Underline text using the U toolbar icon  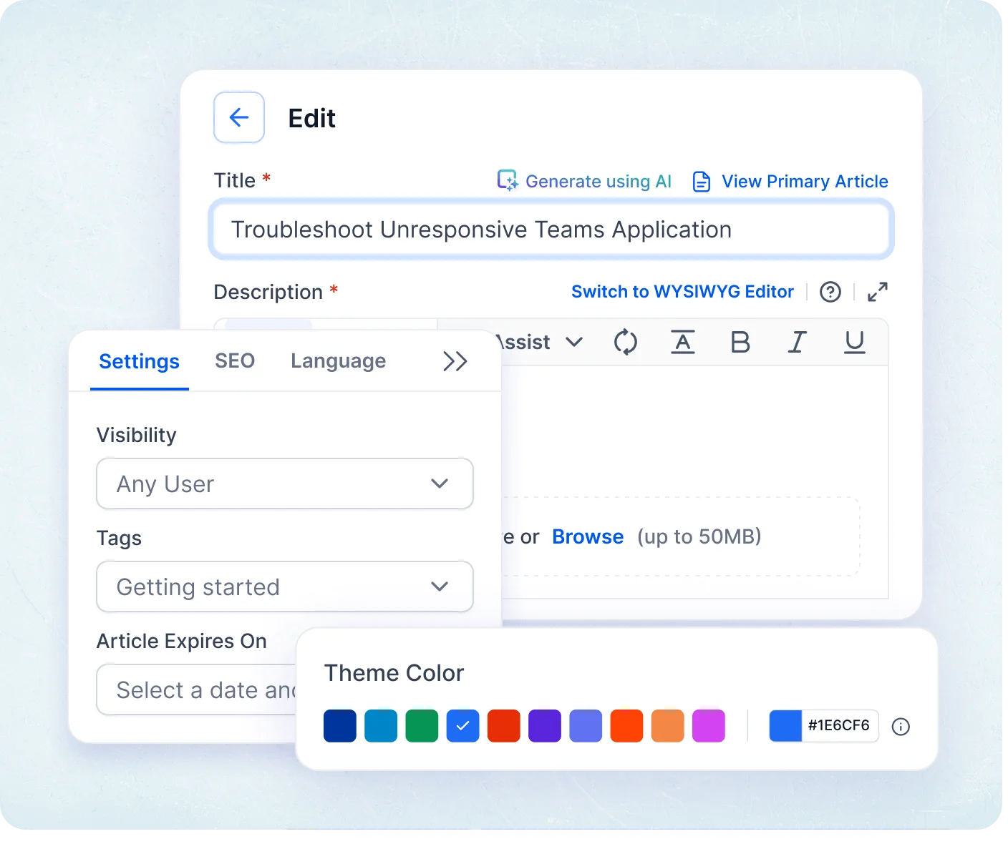point(854,342)
